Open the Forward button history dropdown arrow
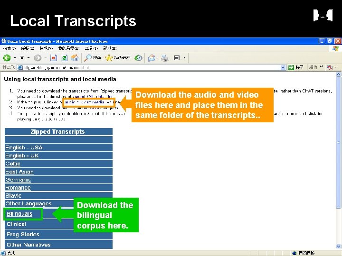The height and width of the screenshot is (256, 342). 46,58
